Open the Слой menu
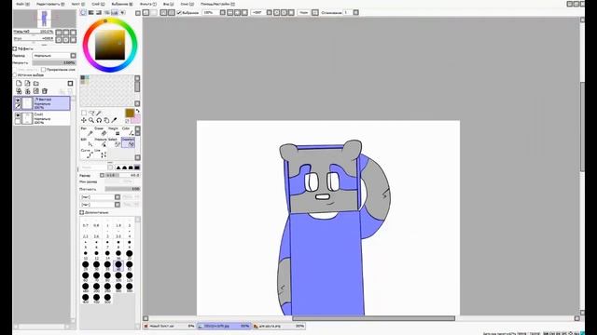The image size is (597, 335). tap(98, 4)
